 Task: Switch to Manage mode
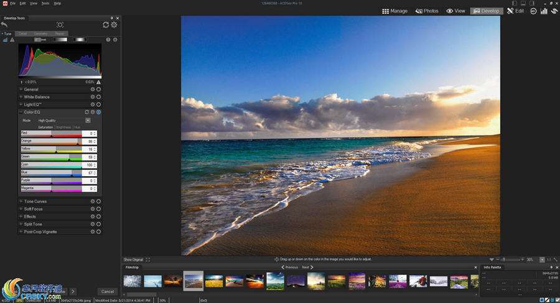tap(394, 11)
